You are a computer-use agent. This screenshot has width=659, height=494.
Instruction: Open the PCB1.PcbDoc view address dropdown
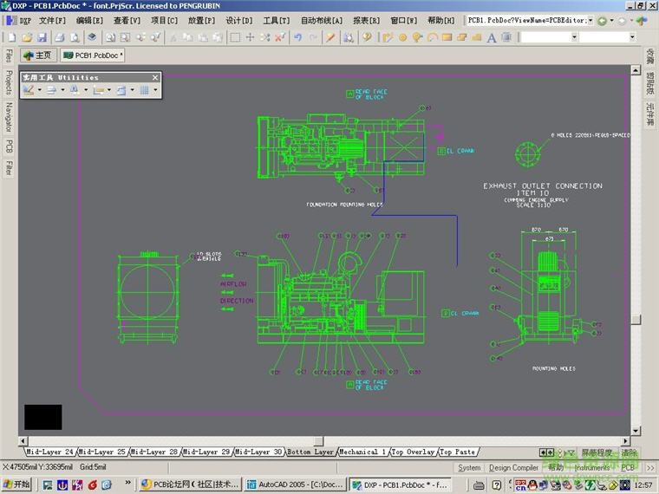pyautogui.click(x=591, y=20)
